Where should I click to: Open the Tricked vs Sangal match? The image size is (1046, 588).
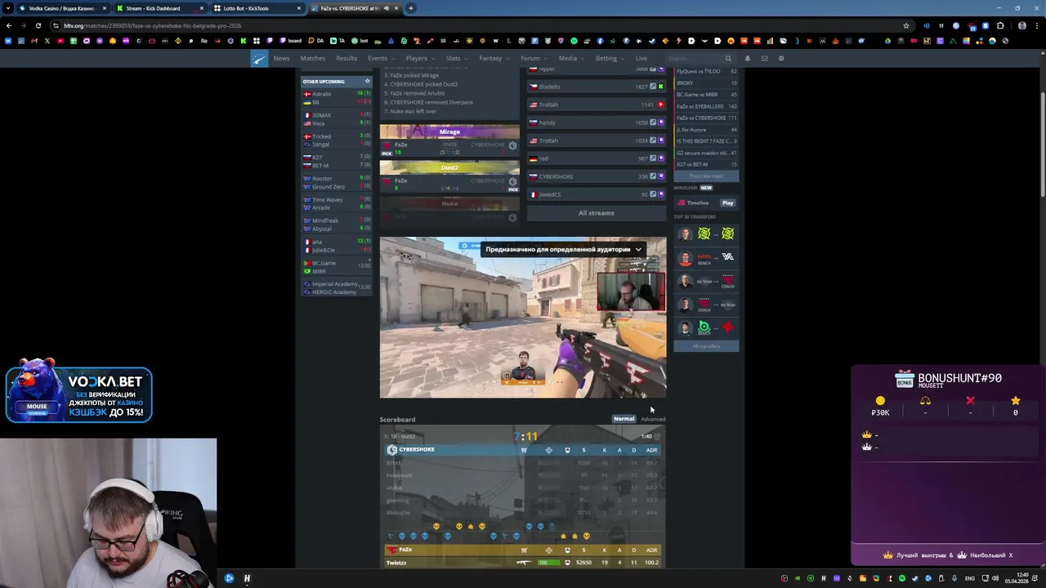click(336, 140)
